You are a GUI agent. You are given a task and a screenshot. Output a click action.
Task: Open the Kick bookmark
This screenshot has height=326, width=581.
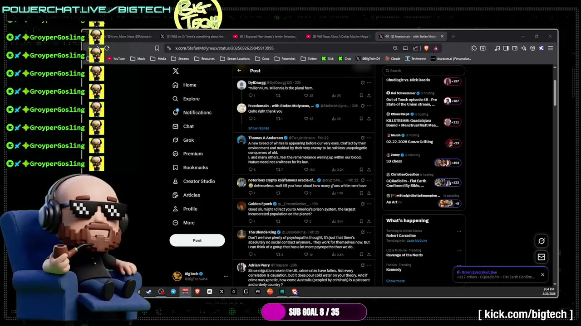point(327,58)
